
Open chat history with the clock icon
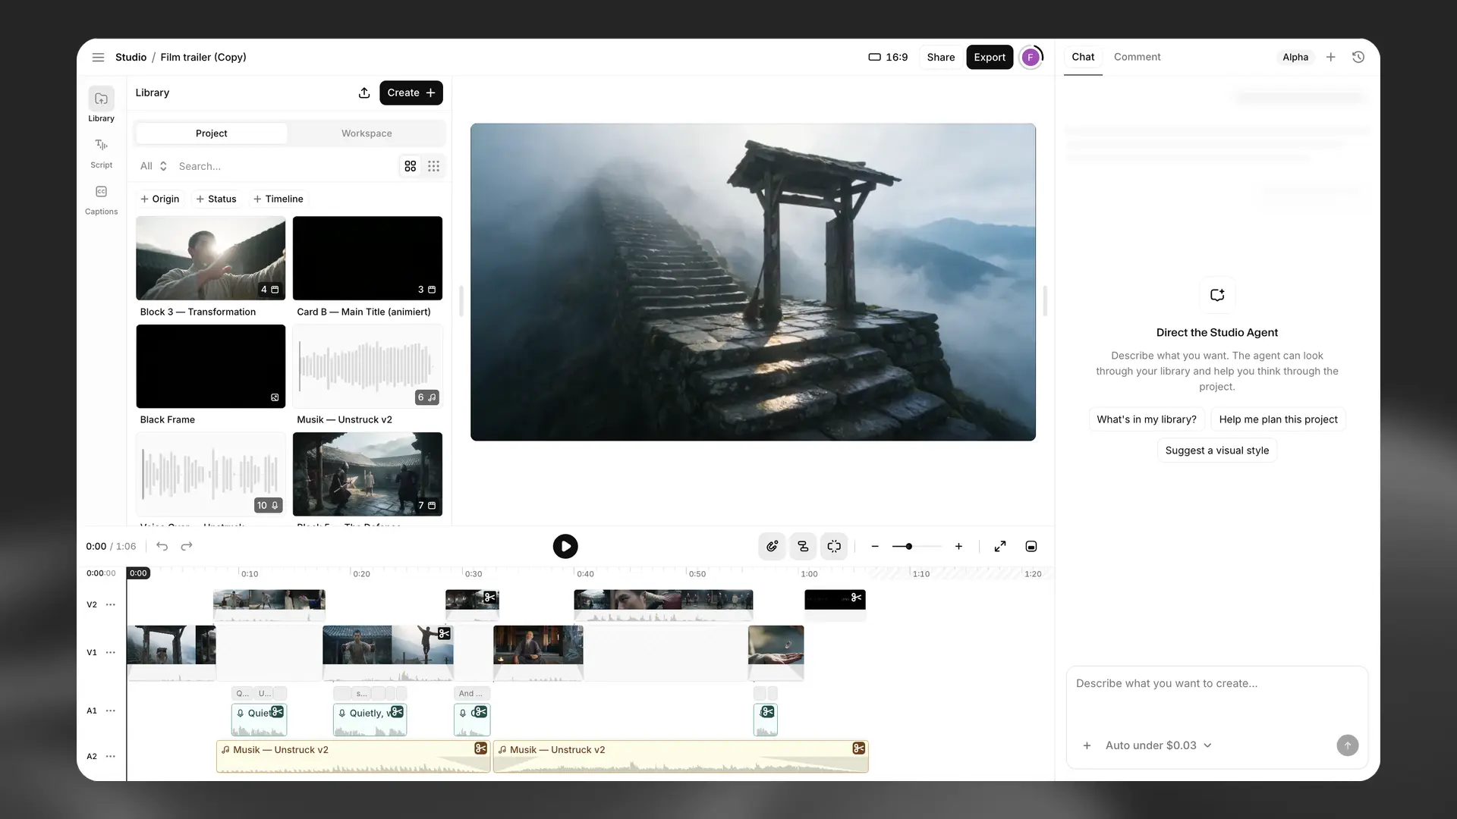tap(1358, 57)
